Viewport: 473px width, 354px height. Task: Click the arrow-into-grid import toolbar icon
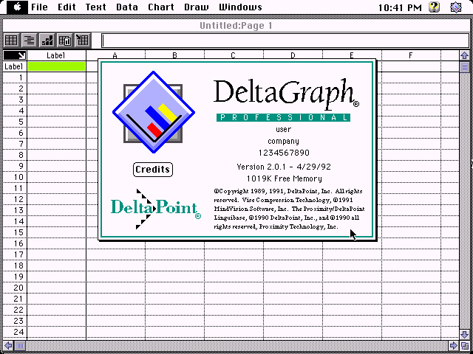[82, 40]
